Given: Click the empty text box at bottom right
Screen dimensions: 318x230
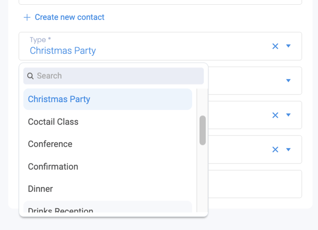Looking at the screenshot, I should click(255, 184).
